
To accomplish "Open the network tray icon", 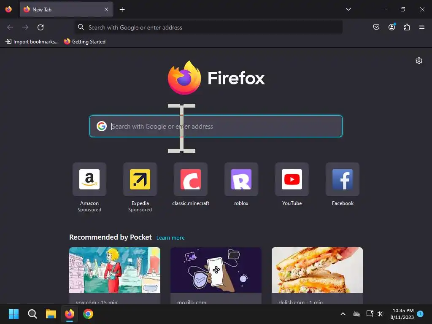I will (370, 314).
